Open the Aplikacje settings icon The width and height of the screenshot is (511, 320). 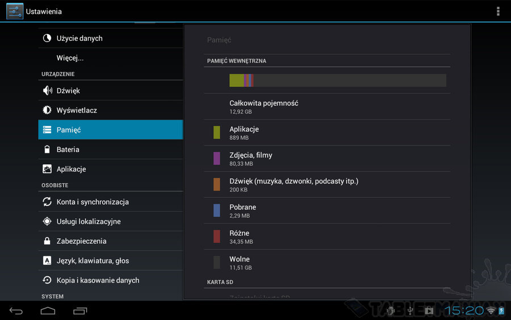tap(47, 169)
